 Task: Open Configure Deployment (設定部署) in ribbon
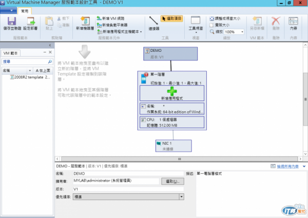tap(30, 23)
